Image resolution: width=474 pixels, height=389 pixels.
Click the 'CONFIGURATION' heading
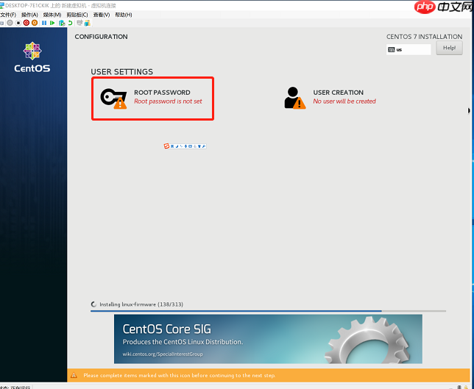[101, 37]
